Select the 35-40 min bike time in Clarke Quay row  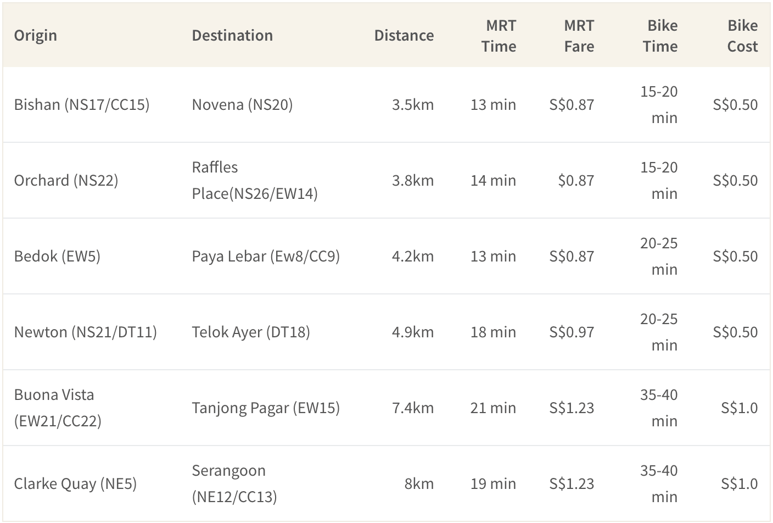659,483
